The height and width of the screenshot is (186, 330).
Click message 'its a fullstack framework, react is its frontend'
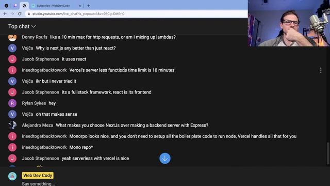pos(107,92)
